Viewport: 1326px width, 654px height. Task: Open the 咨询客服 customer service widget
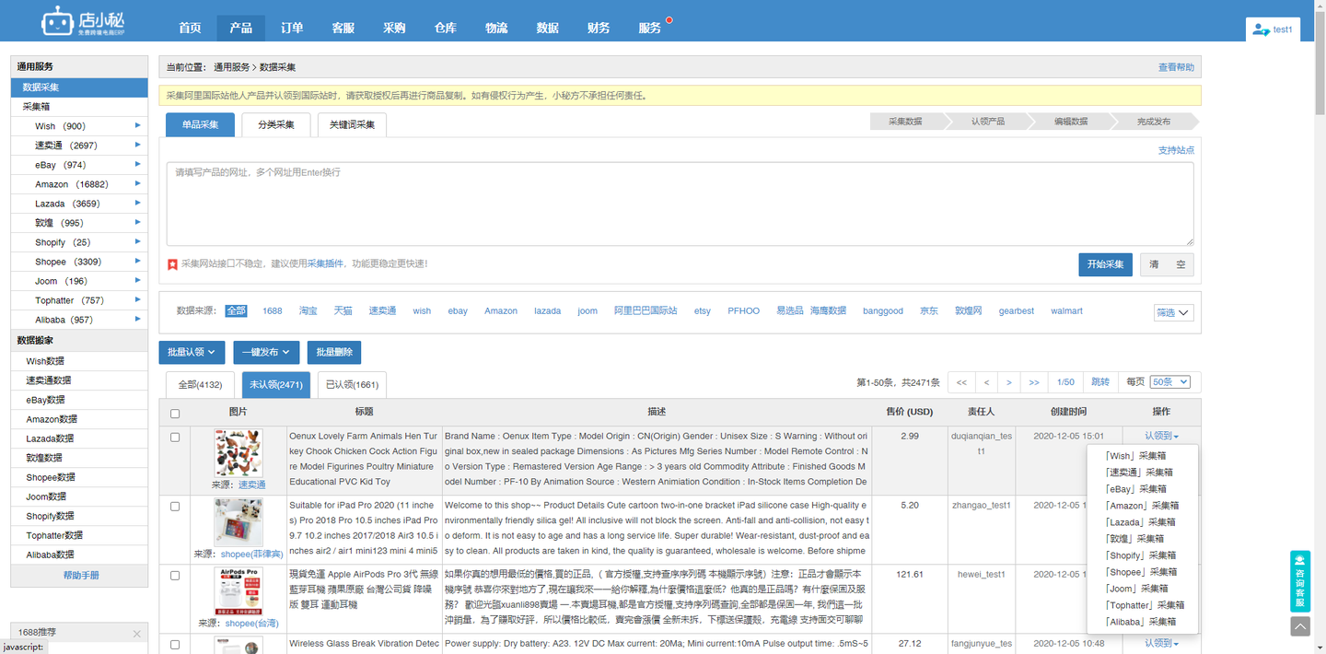(x=1300, y=581)
